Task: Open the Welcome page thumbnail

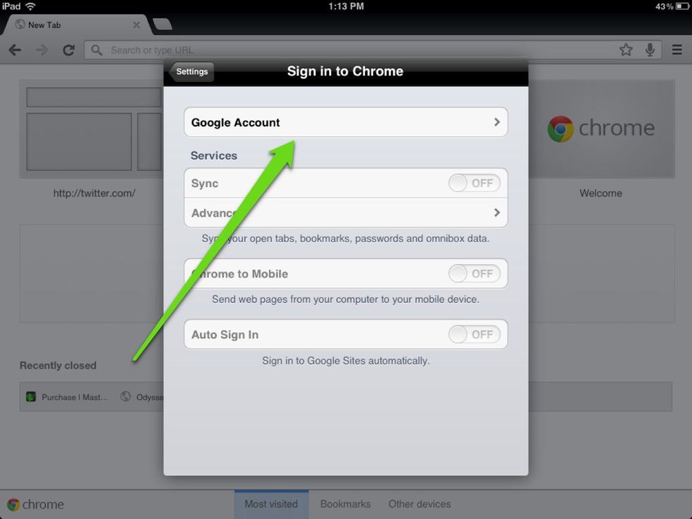Action: (x=601, y=129)
